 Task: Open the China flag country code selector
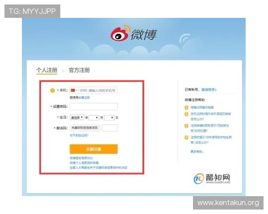point(74,90)
